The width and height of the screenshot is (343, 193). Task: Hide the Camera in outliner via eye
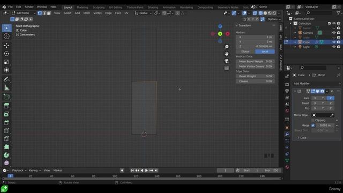[334, 33]
